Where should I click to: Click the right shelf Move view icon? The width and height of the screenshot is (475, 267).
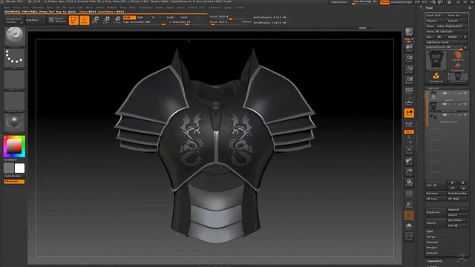coord(409,162)
